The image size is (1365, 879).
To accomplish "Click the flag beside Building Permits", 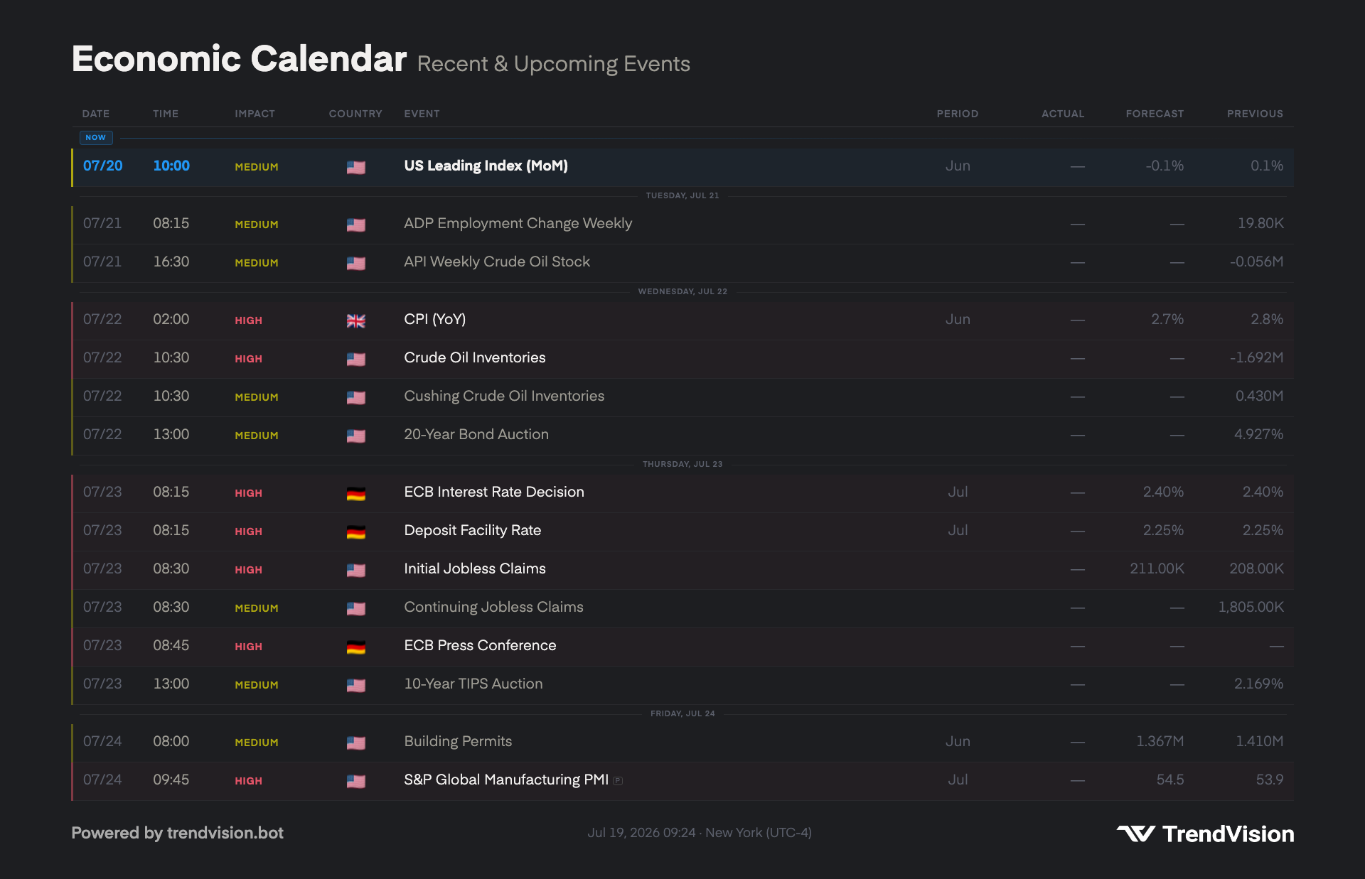I will point(355,743).
